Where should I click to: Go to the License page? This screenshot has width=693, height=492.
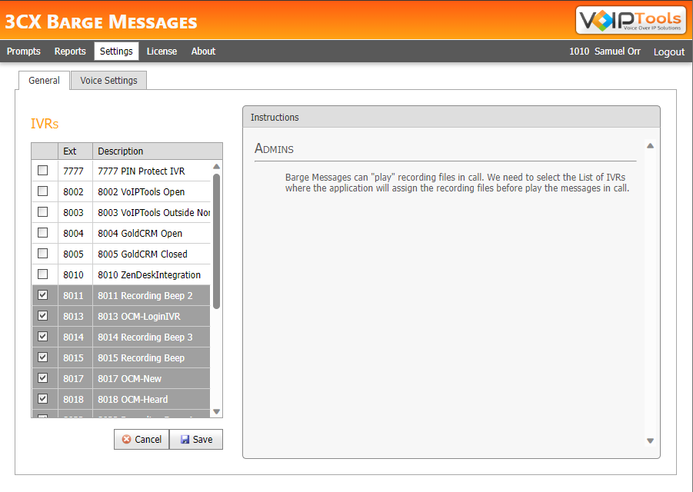[162, 52]
